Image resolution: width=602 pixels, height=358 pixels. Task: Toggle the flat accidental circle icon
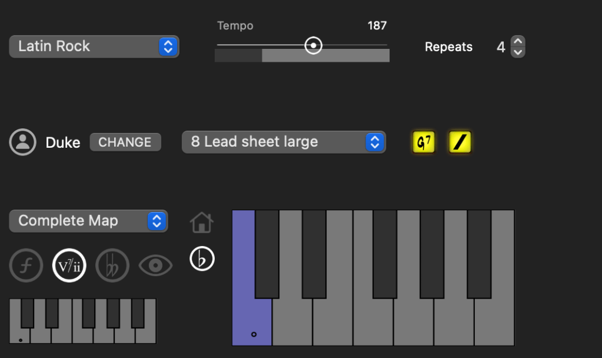pos(202,258)
